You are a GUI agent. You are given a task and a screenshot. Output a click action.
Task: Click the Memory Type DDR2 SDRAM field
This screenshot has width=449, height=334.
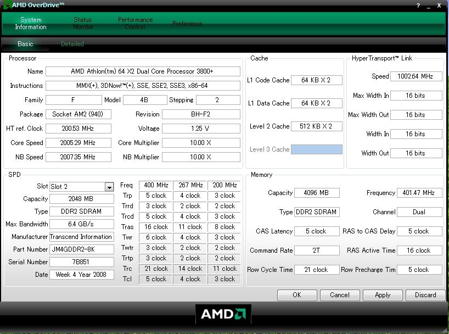317,212
